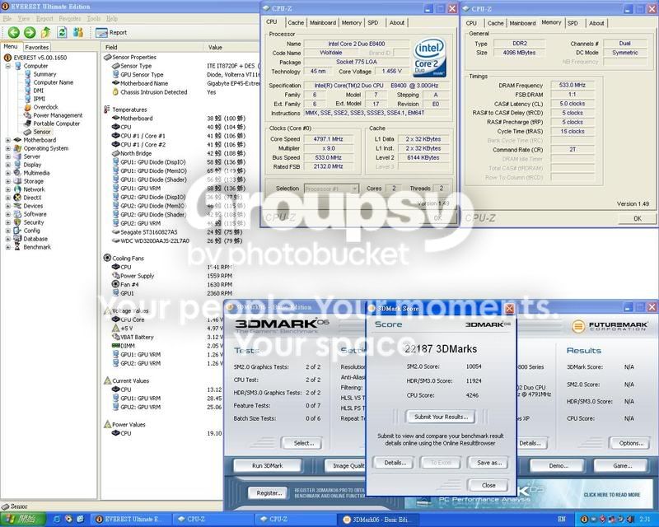Expand the Operating System tree node

coord(7,148)
